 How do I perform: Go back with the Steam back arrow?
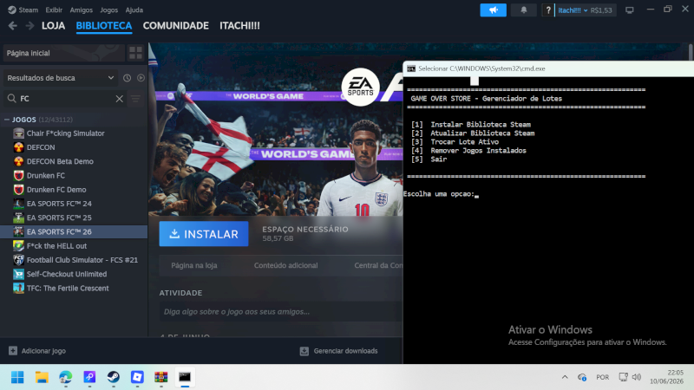coord(12,26)
